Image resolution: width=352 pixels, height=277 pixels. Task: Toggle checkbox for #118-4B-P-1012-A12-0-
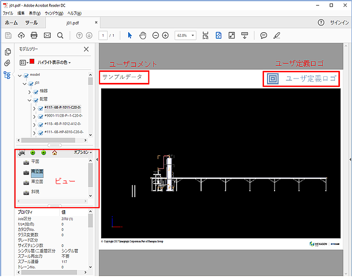coord(41,125)
